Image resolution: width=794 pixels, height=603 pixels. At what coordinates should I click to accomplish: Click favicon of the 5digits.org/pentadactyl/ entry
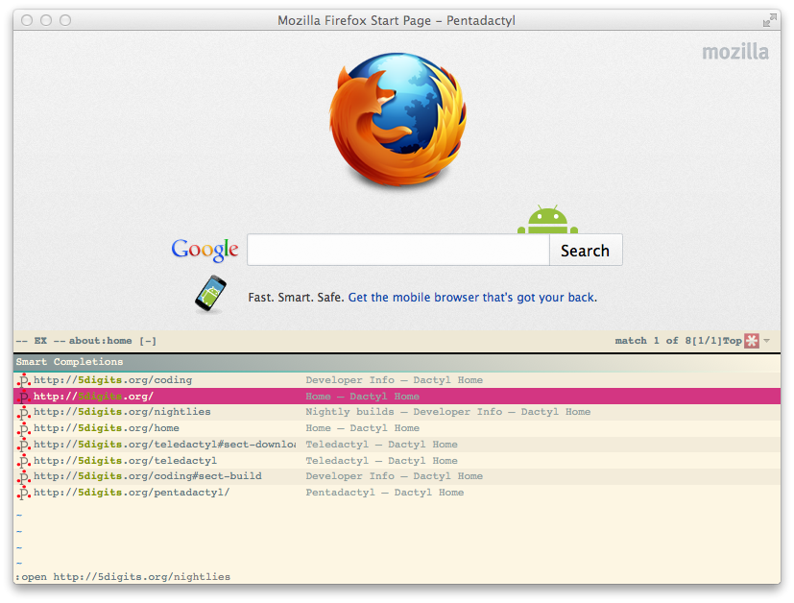coord(23,493)
